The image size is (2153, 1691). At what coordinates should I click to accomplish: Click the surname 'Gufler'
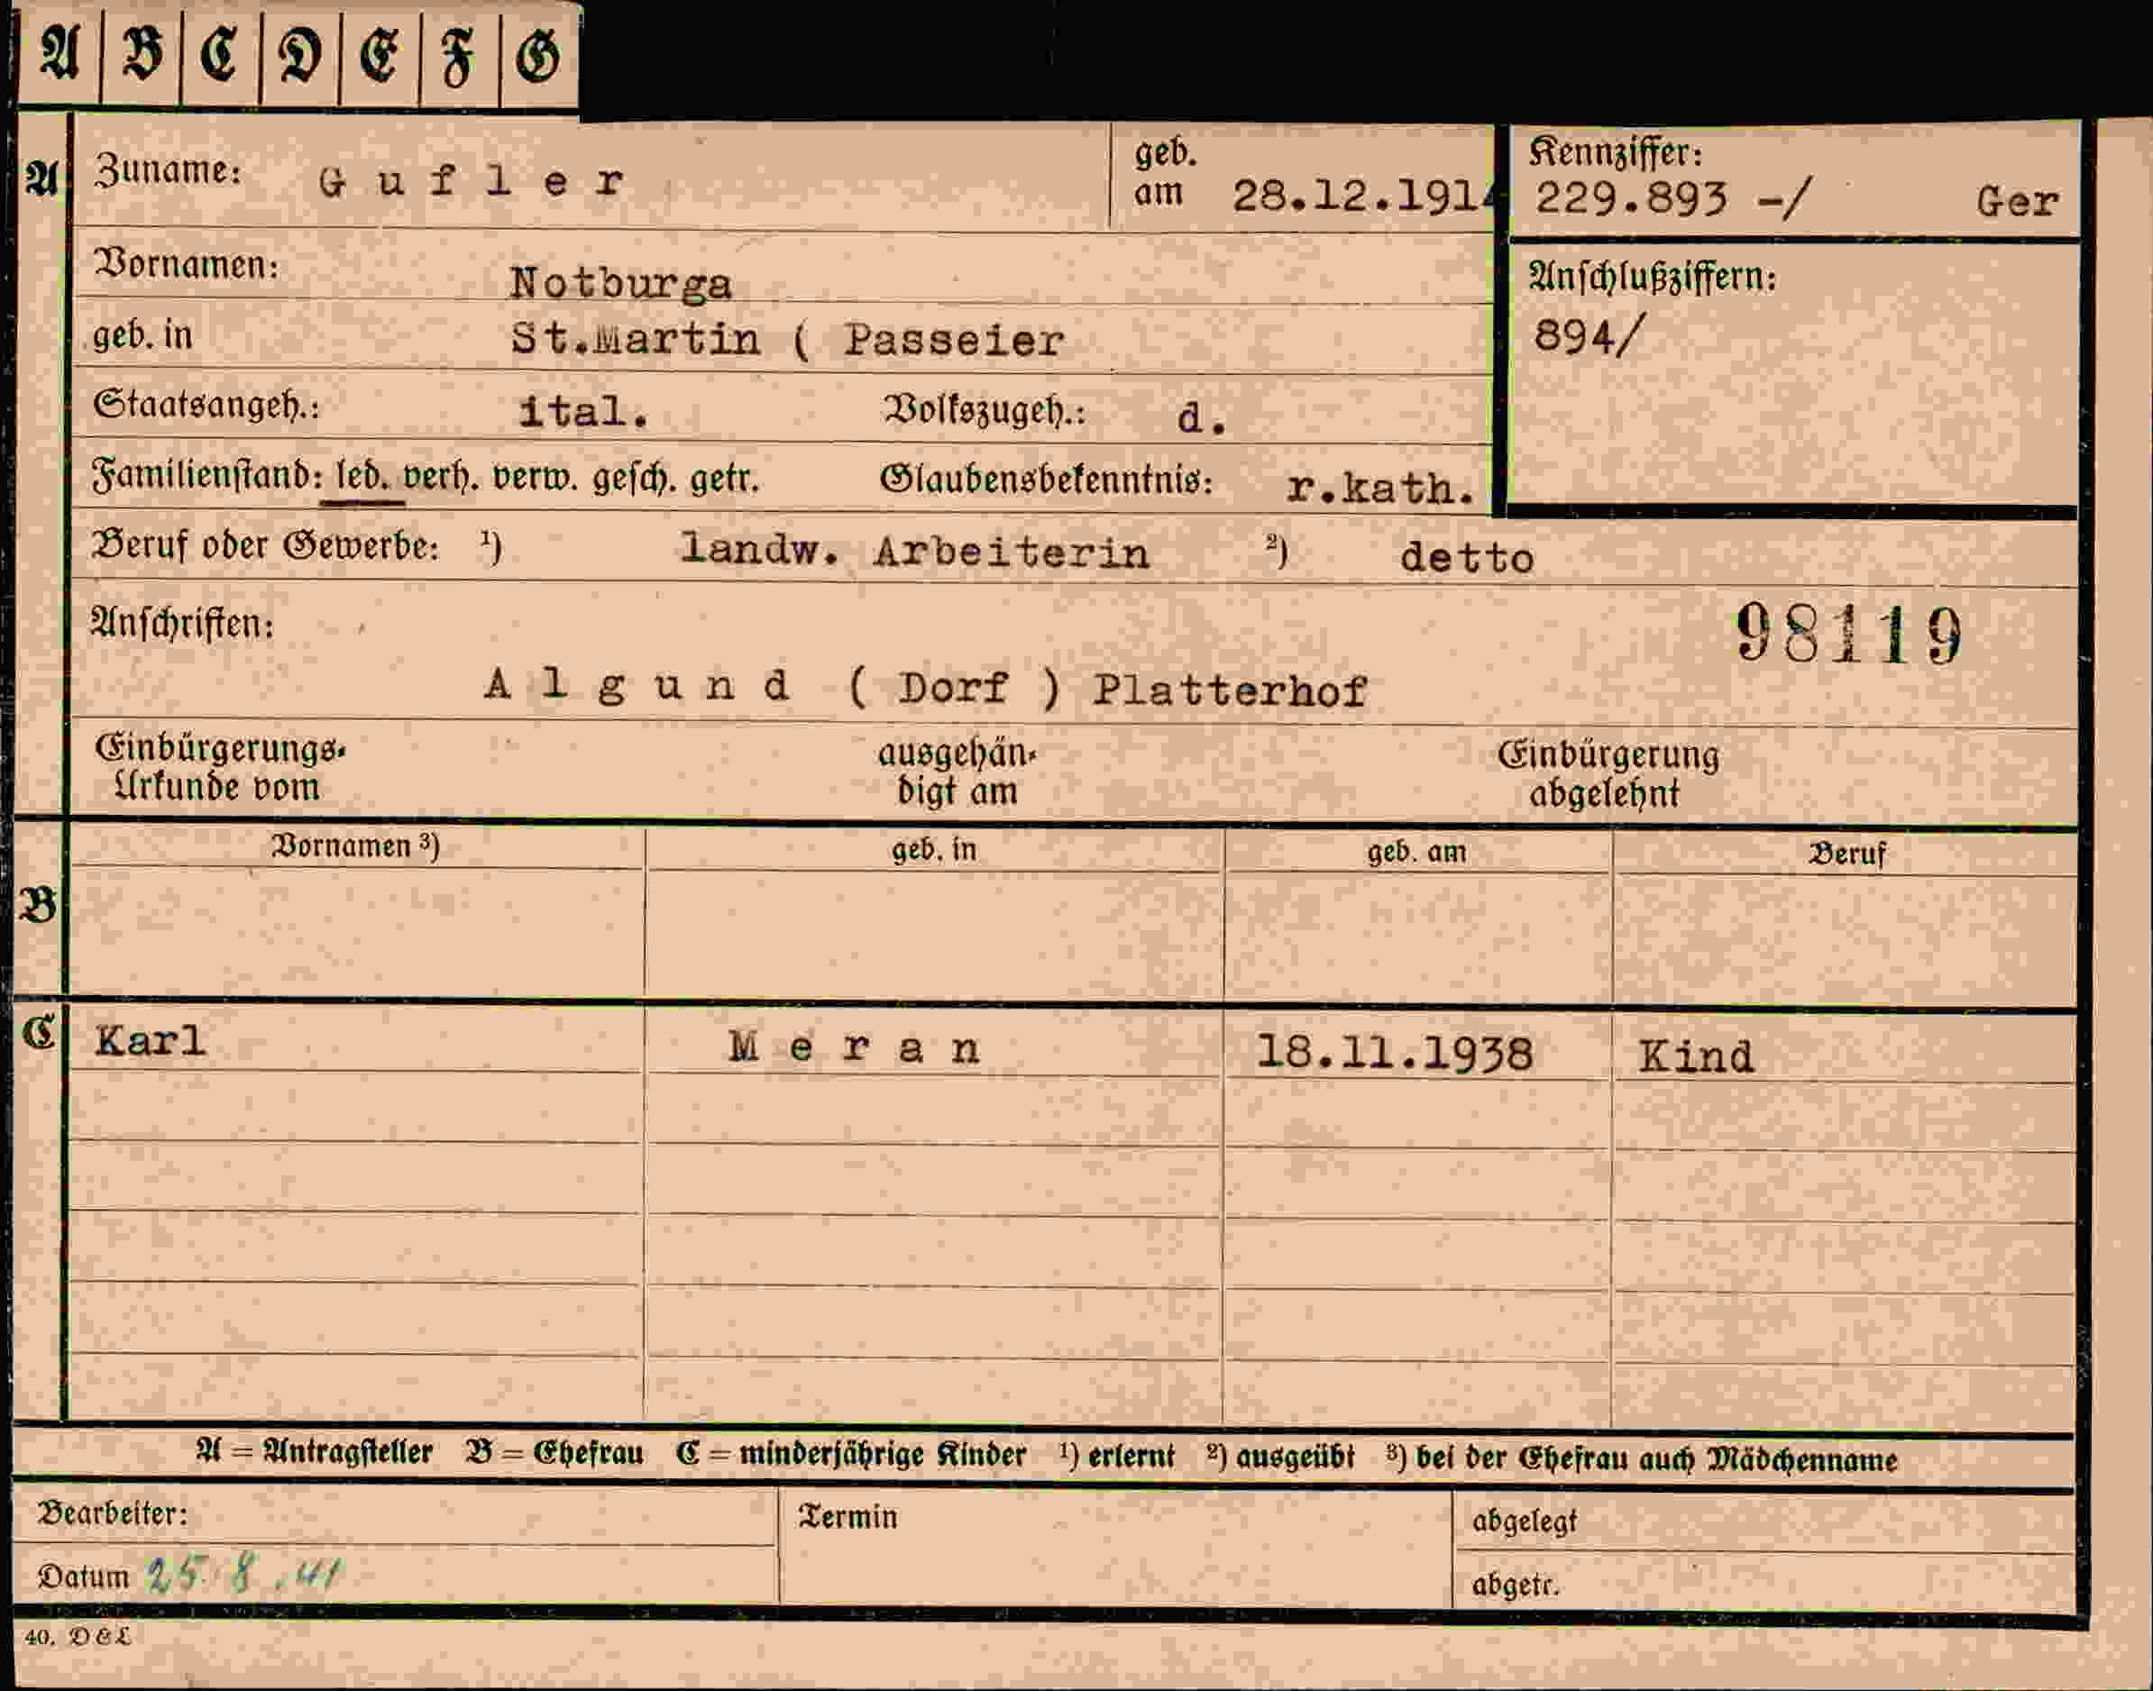(x=472, y=181)
